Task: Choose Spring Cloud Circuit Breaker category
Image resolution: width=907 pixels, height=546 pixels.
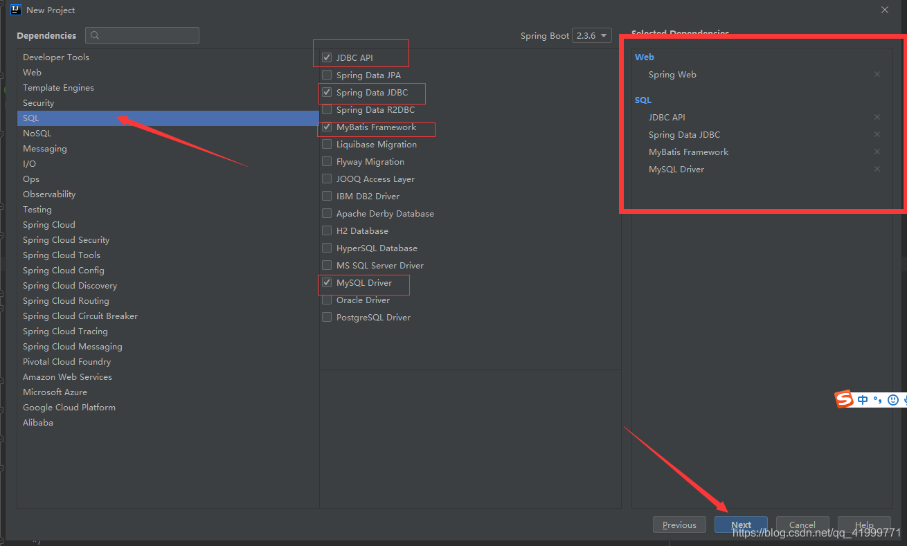Action: click(x=168, y=316)
